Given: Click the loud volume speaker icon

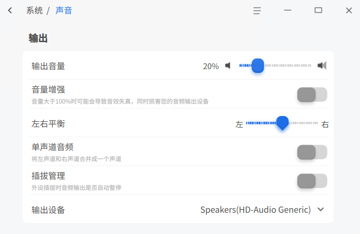Looking at the screenshot, I should tap(322, 66).
